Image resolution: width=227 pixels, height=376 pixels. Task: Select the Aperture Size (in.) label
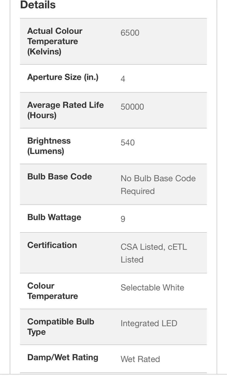pyautogui.click(x=63, y=77)
